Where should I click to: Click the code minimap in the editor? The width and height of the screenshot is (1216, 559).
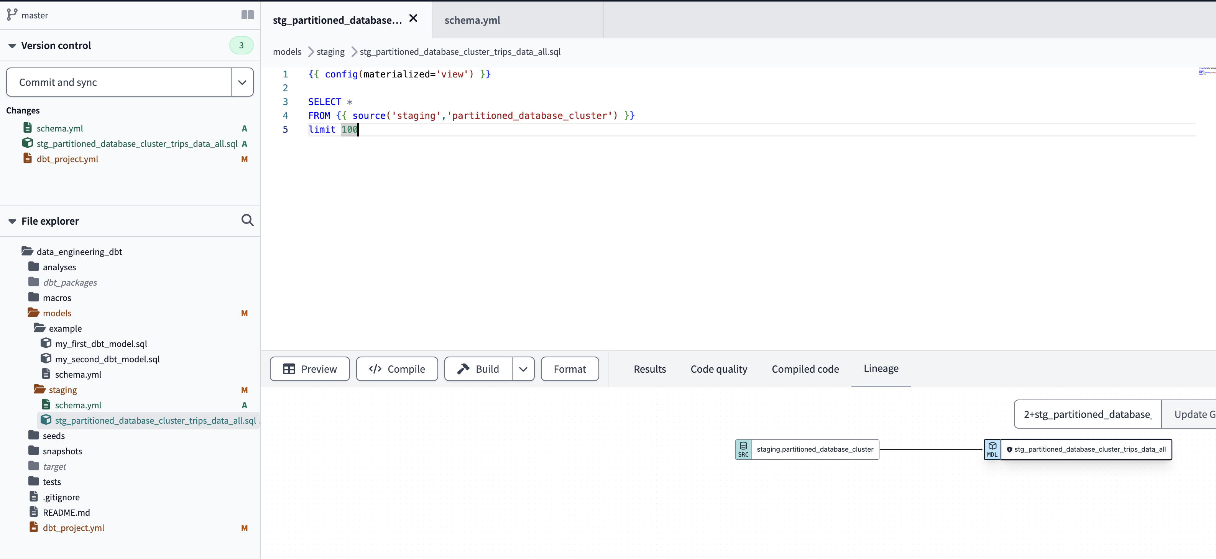tap(1206, 71)
